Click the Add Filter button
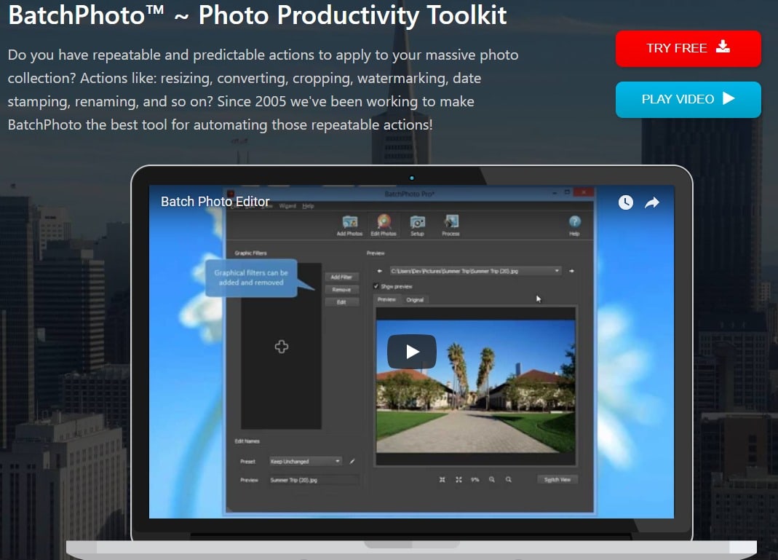This screenshot has width=778, height=560. [x=341, y=277]
